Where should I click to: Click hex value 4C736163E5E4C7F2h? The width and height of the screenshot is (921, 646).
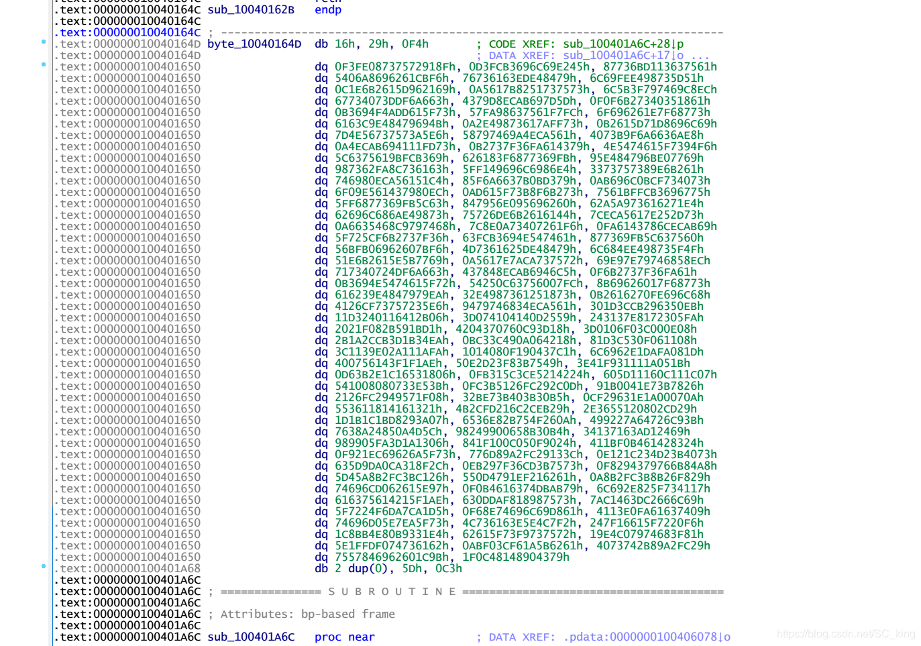(x=519, y=523)
